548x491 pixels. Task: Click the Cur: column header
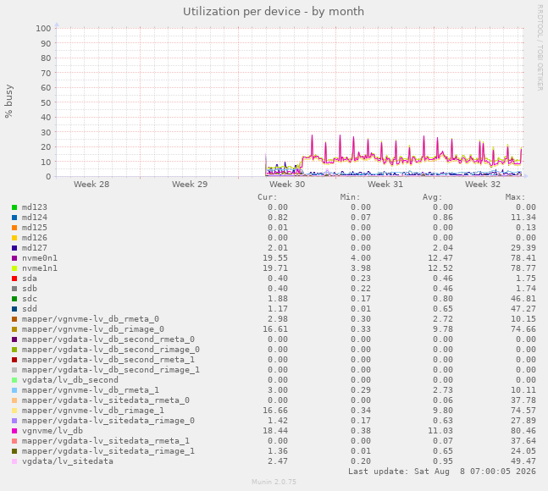point(268,197)
